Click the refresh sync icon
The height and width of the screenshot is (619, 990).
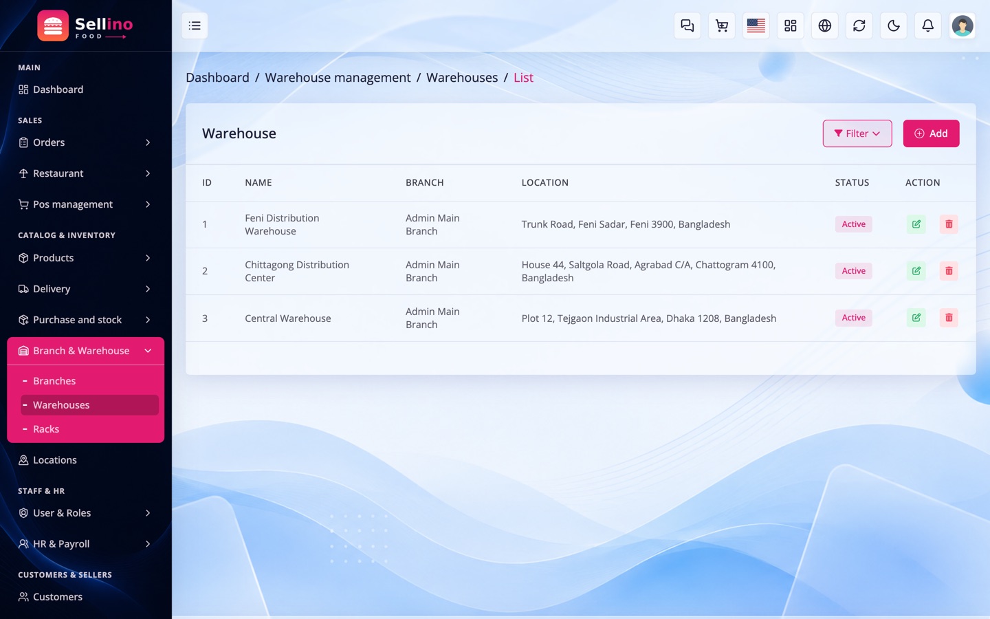point(859,26)
